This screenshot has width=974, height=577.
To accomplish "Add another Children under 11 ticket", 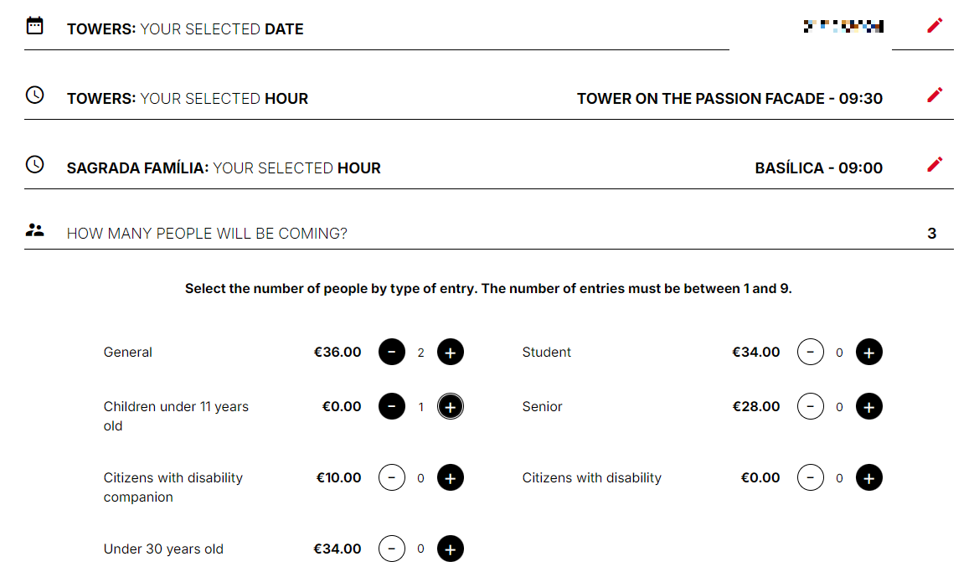I will tap(450, 407).
